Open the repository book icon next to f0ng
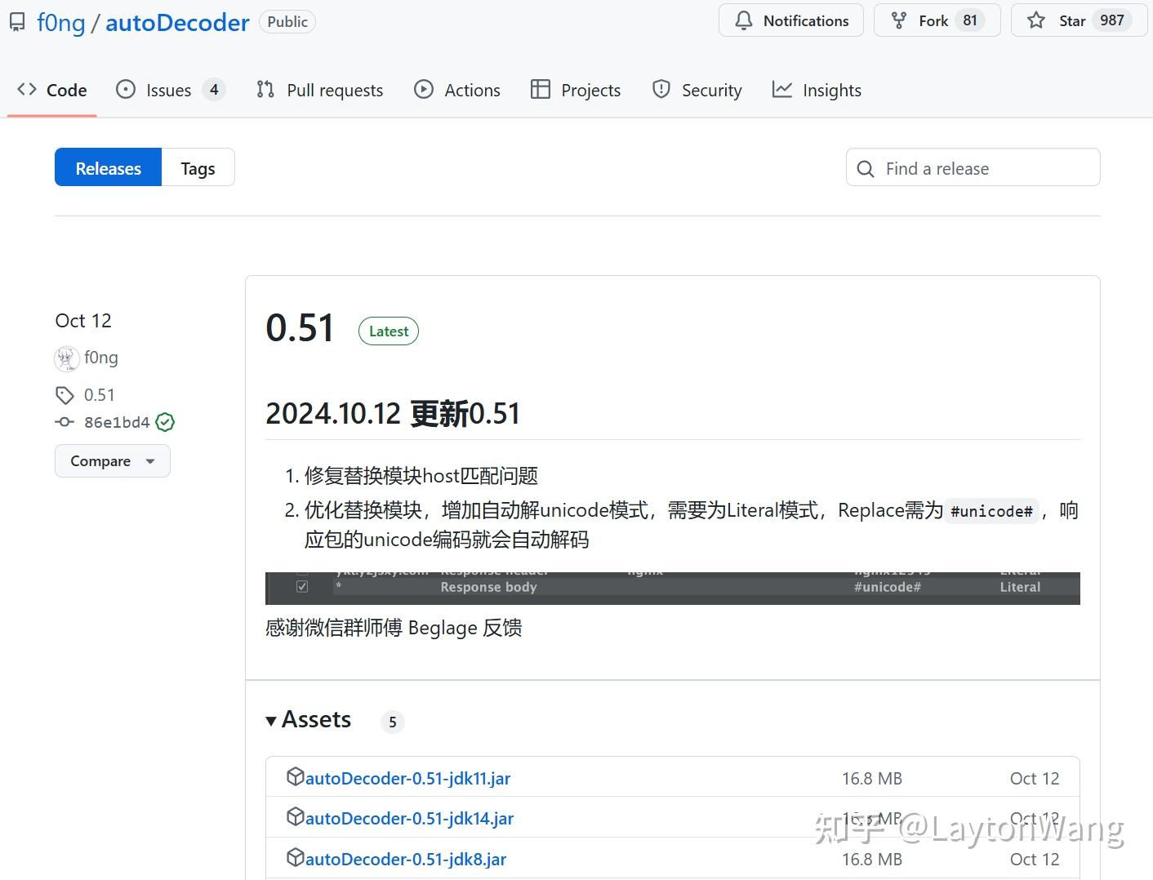The width and height of the screenshot is (1153, 880). (17, 22)
